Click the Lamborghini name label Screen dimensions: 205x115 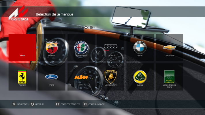pyautogui.click(x=110, y=85)
